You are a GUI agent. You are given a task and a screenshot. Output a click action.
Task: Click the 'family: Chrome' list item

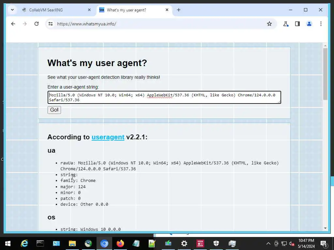pos(78,180)
